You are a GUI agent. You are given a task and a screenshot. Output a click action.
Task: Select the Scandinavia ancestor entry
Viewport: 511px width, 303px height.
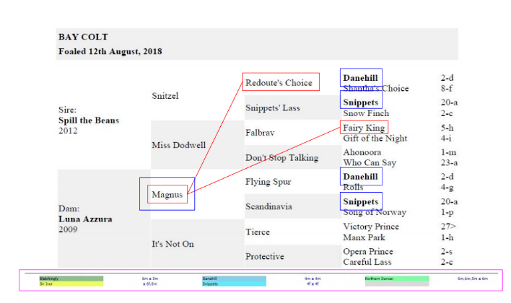pyautogui.click(x=268, y=207)
